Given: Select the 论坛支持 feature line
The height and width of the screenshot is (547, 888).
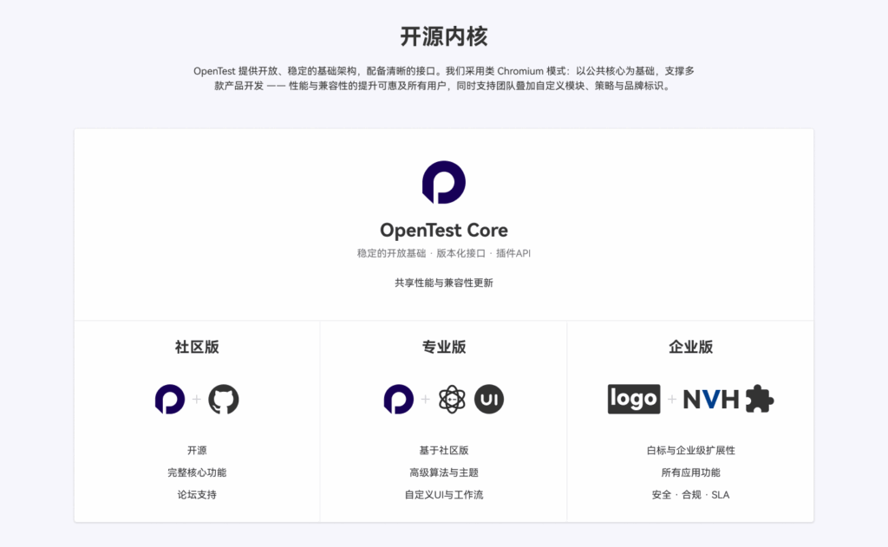Looking at the screenshot, I should click(197, 494).
